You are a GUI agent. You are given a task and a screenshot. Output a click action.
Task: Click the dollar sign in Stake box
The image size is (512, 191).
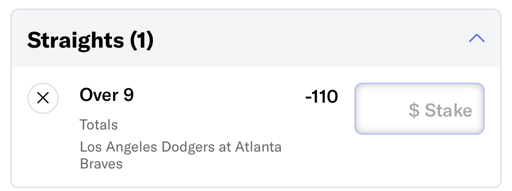(414, 110)
